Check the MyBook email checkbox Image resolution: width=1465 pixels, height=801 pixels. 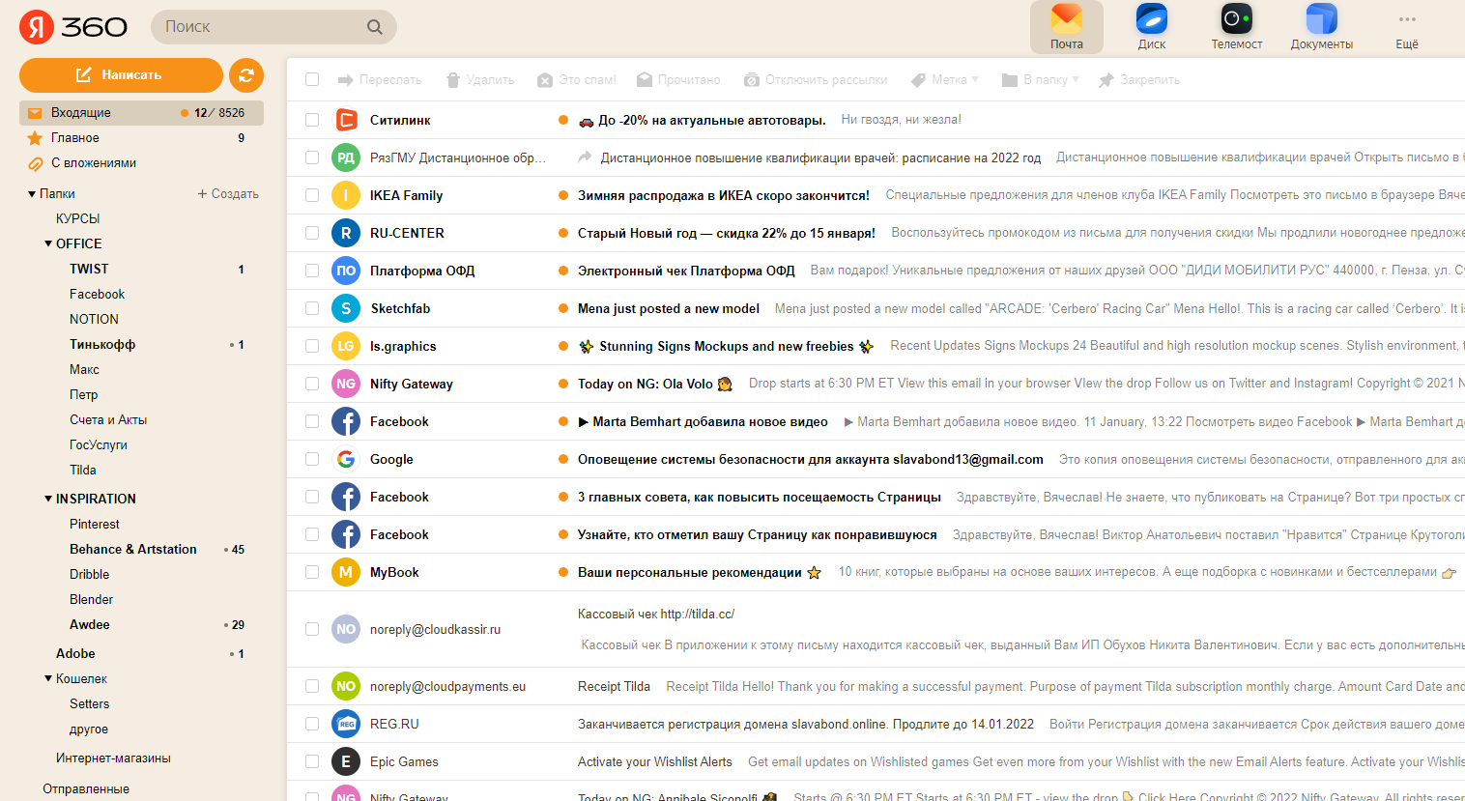(312, 572)
